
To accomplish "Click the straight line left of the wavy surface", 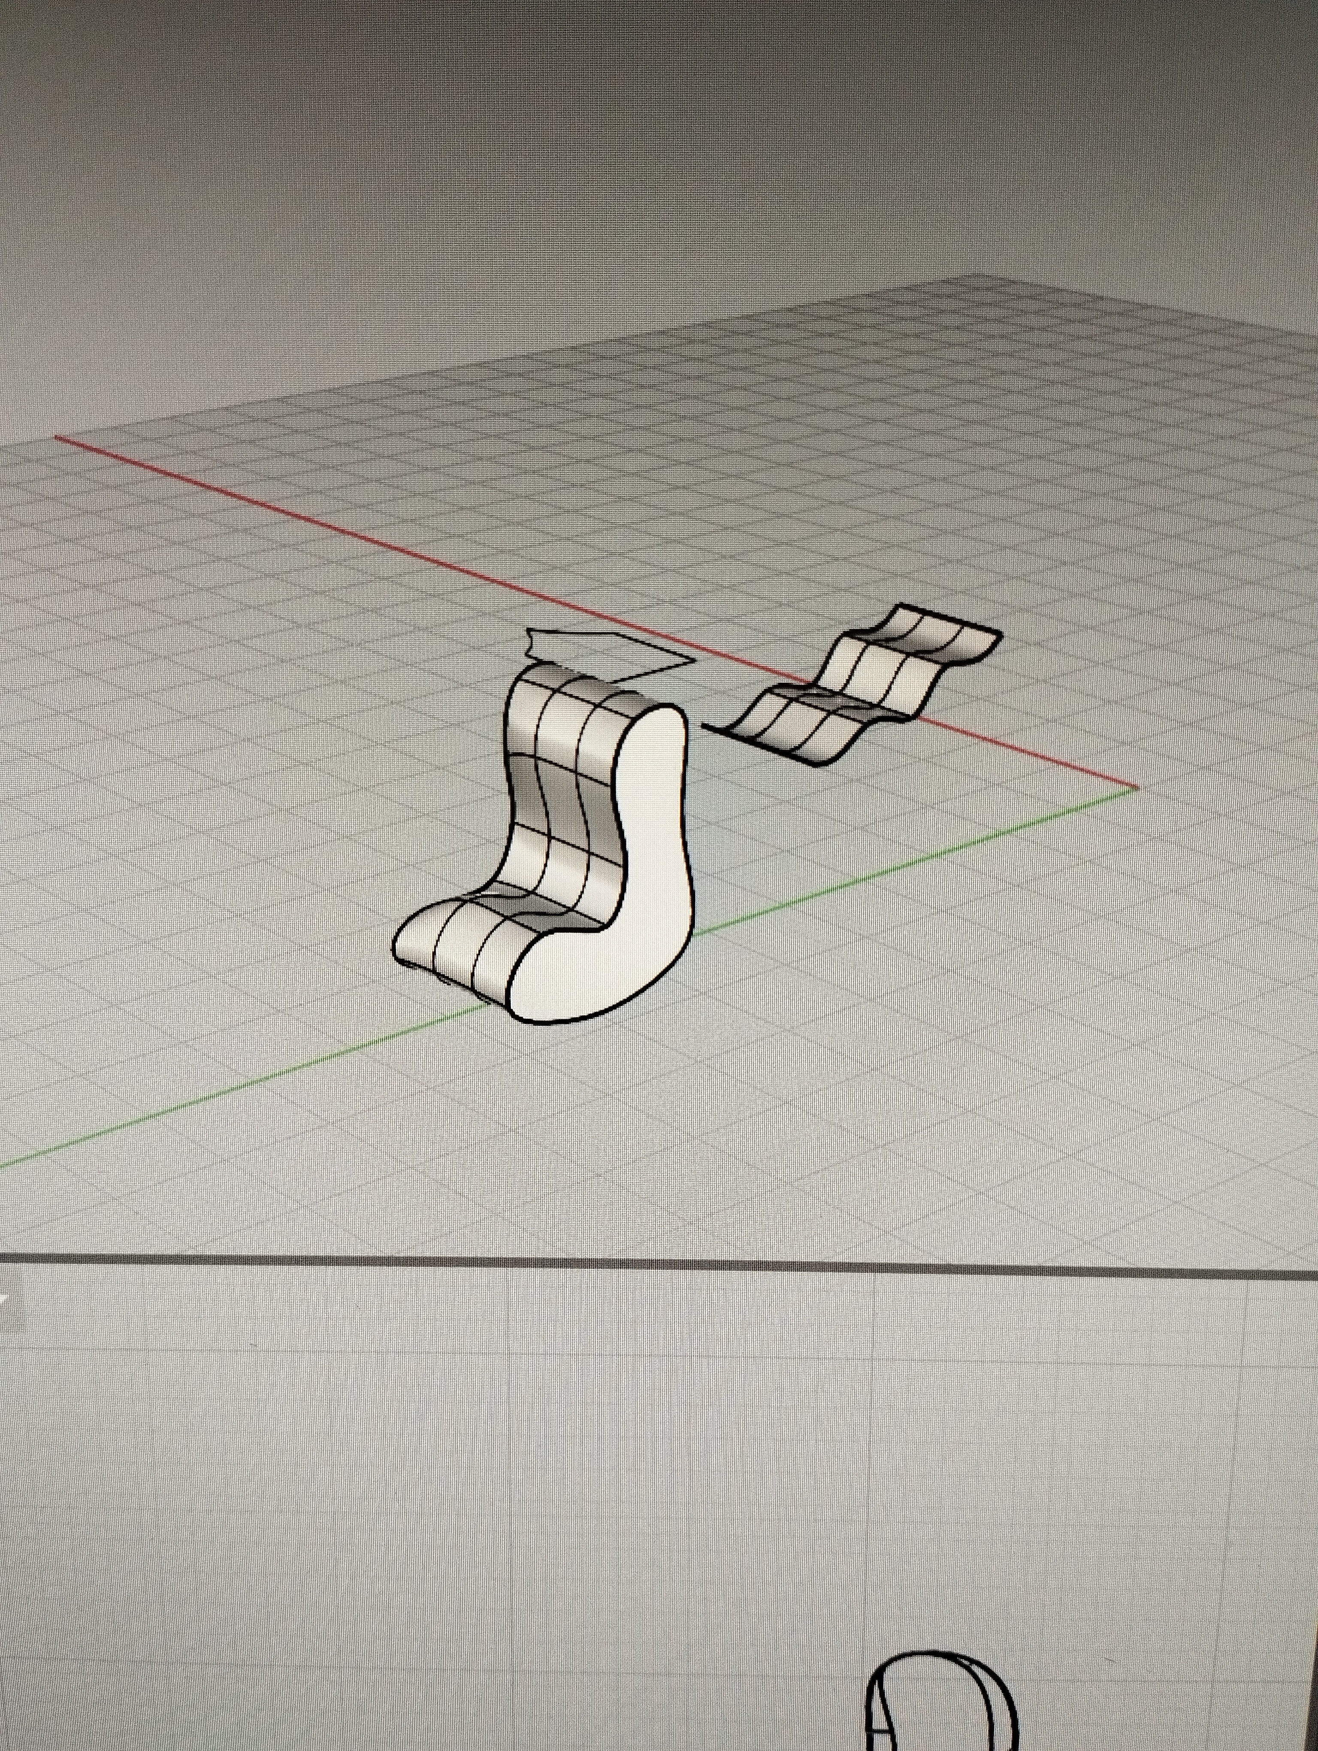I will point(714,729).
